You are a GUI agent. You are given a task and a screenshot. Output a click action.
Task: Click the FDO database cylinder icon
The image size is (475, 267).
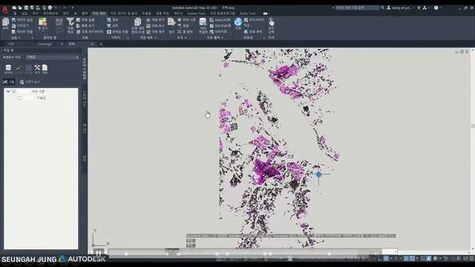pyautogui.click(x=203, y=22)
